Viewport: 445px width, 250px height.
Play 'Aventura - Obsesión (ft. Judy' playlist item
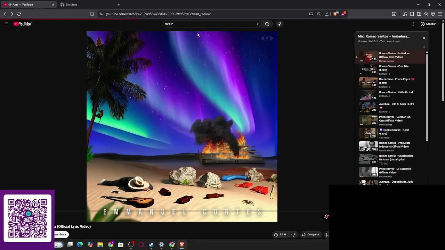pos(390,182)
